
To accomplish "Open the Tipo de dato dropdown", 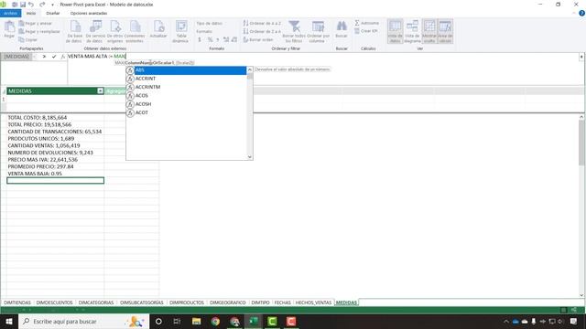I will tap(210, 23).
